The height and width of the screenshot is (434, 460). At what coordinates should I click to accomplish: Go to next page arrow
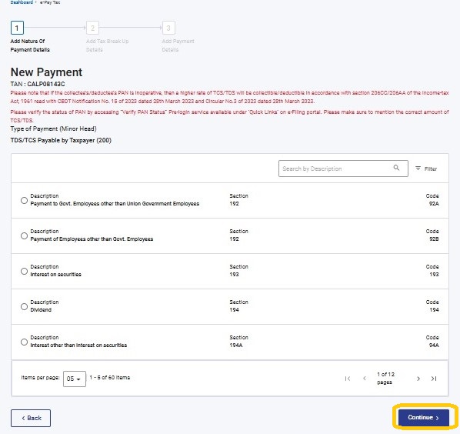tap(418, 379)
